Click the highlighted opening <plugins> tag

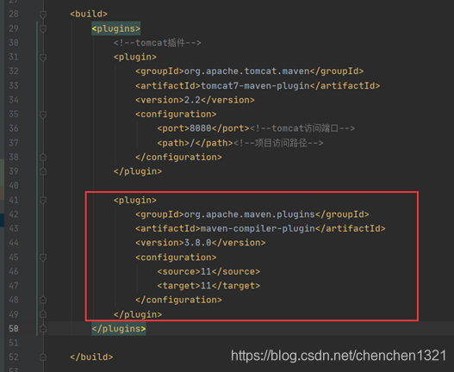(116, 28)
